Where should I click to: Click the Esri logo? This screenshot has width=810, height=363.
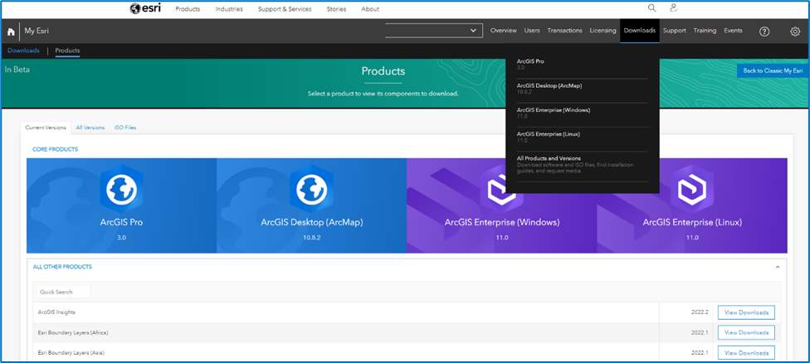coord(145,8)
